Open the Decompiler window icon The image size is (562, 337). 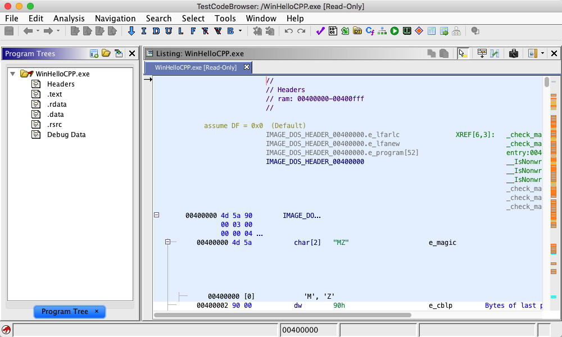(370, 31)
